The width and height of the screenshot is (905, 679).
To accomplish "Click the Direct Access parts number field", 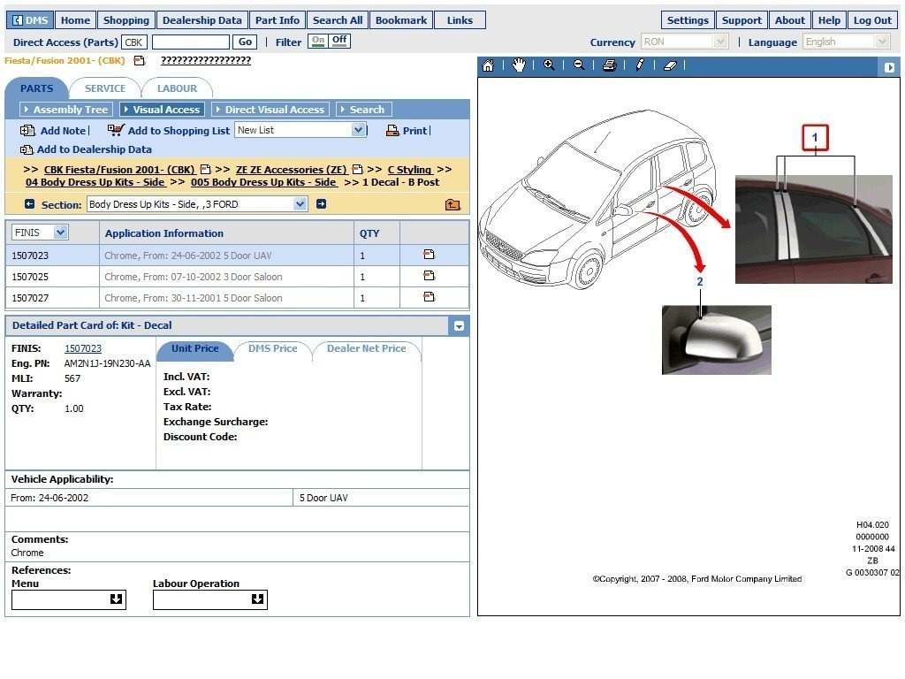I will 190,42.
